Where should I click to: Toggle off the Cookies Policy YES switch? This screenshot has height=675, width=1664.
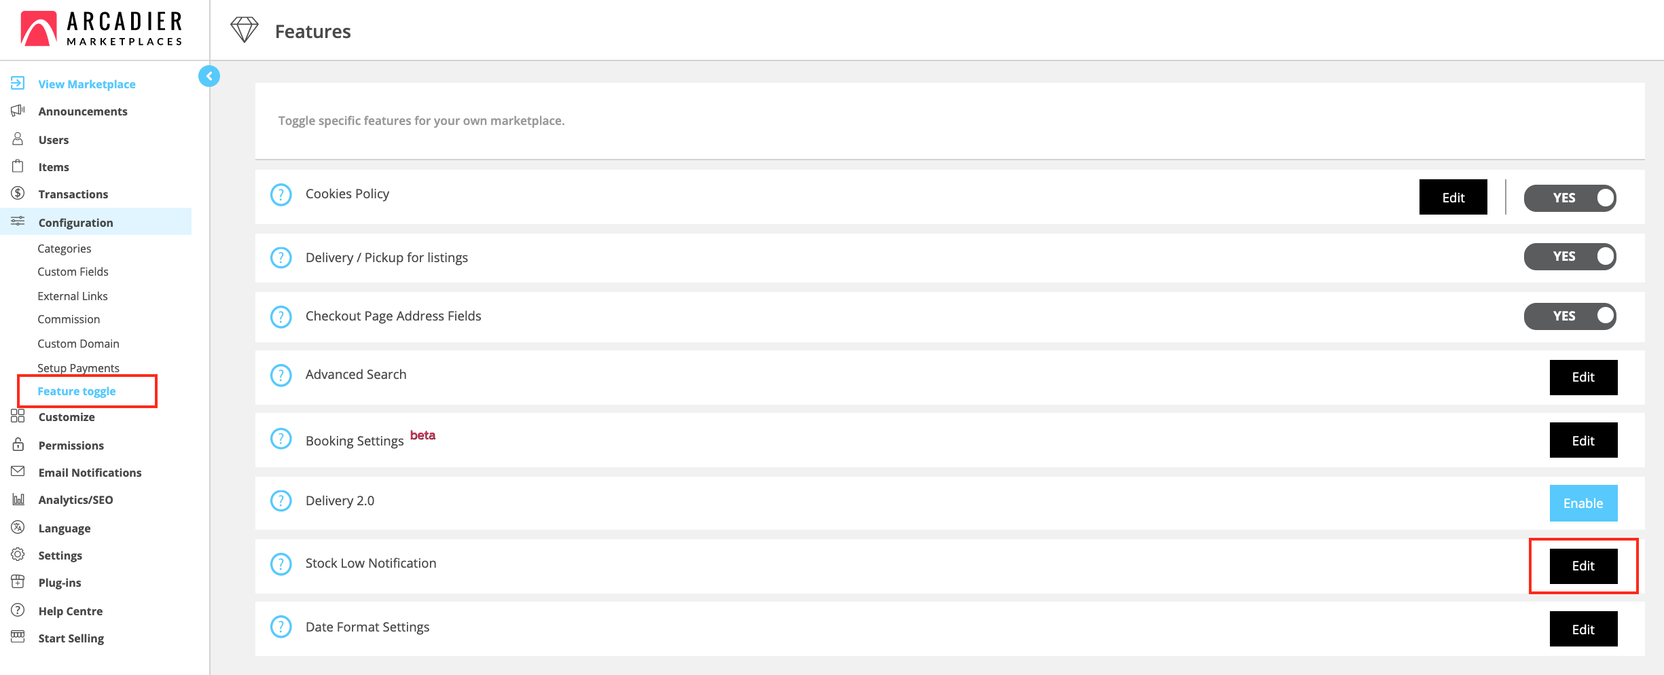click(x=1570, y=198)
